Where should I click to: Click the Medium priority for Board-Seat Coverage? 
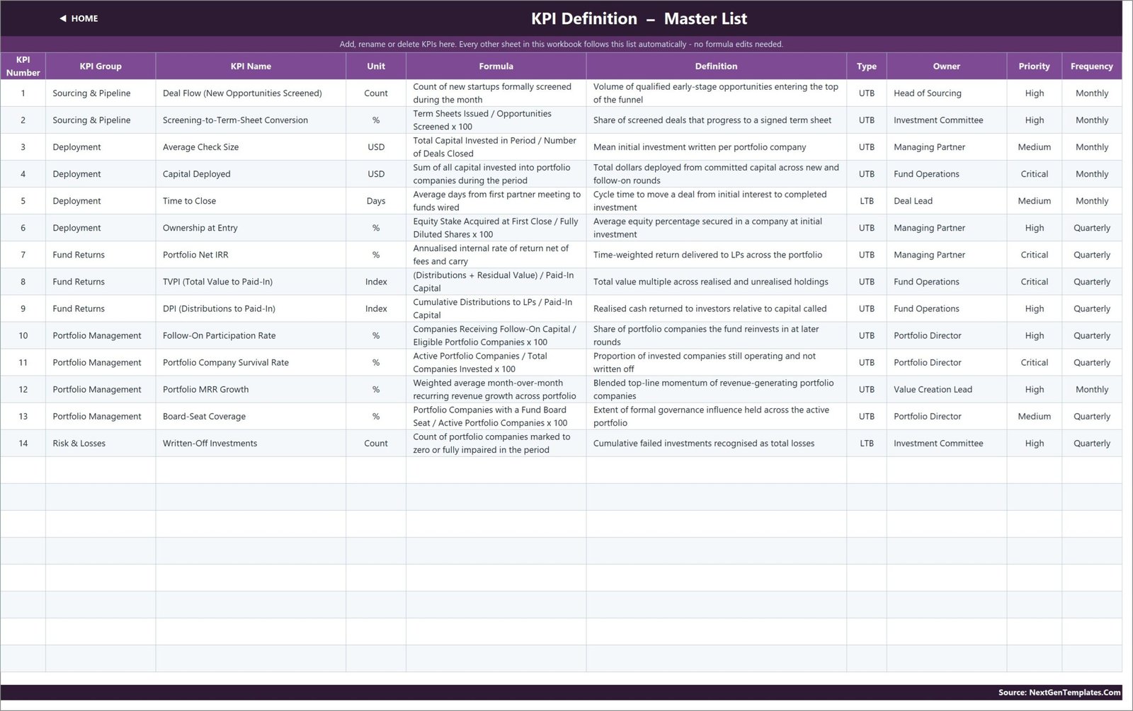coord(1035,416)
